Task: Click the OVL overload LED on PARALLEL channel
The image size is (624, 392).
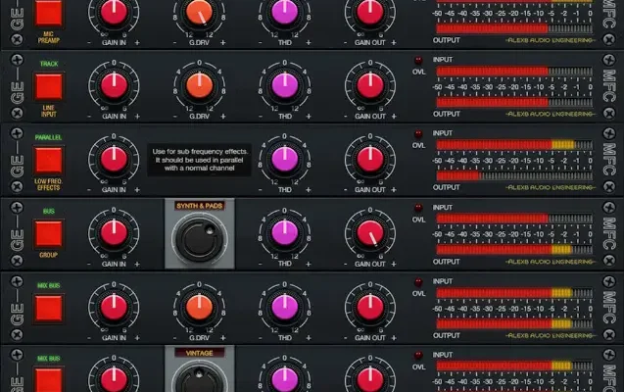Action: 418,133
